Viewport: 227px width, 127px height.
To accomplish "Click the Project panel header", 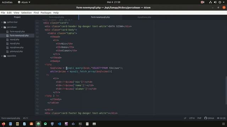I will click(17, 17).
